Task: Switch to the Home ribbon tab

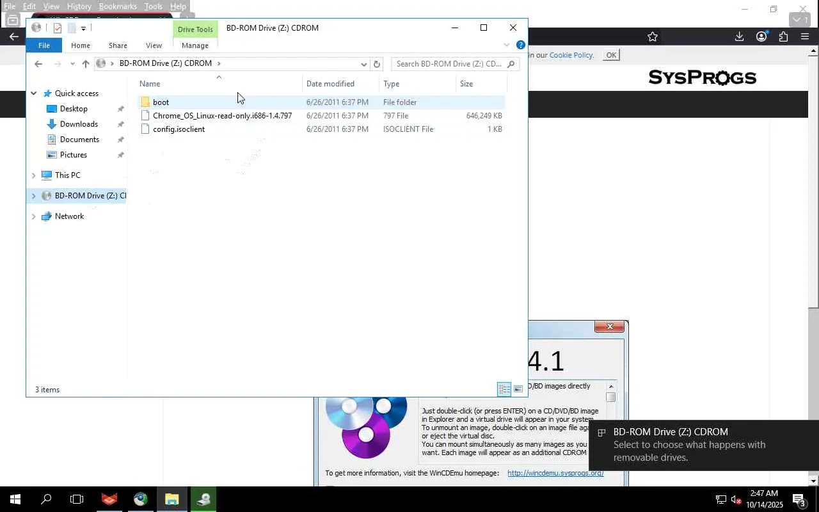Action: click(x=81, y=45)
